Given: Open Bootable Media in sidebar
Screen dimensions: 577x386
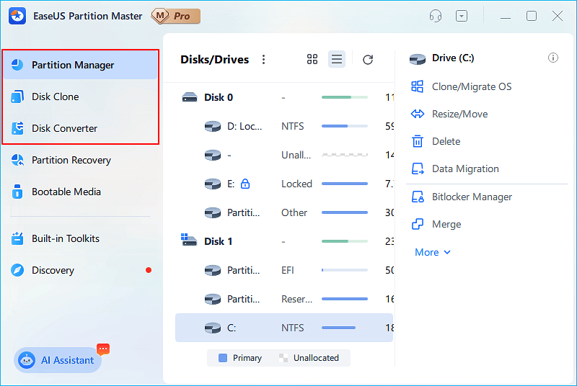Looking at the screenshot, I should 80,192.
